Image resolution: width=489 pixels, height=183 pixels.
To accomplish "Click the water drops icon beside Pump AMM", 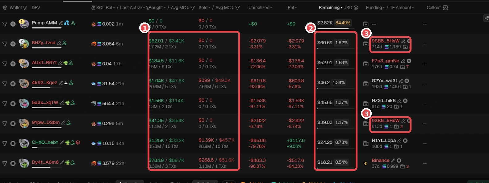I will [x=67, y=23].
